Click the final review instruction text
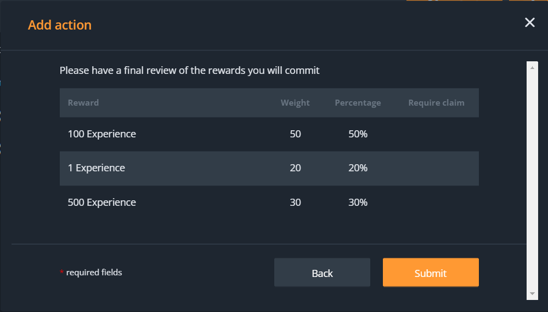Viewport: 548px width, 312px height. [189, 71]
